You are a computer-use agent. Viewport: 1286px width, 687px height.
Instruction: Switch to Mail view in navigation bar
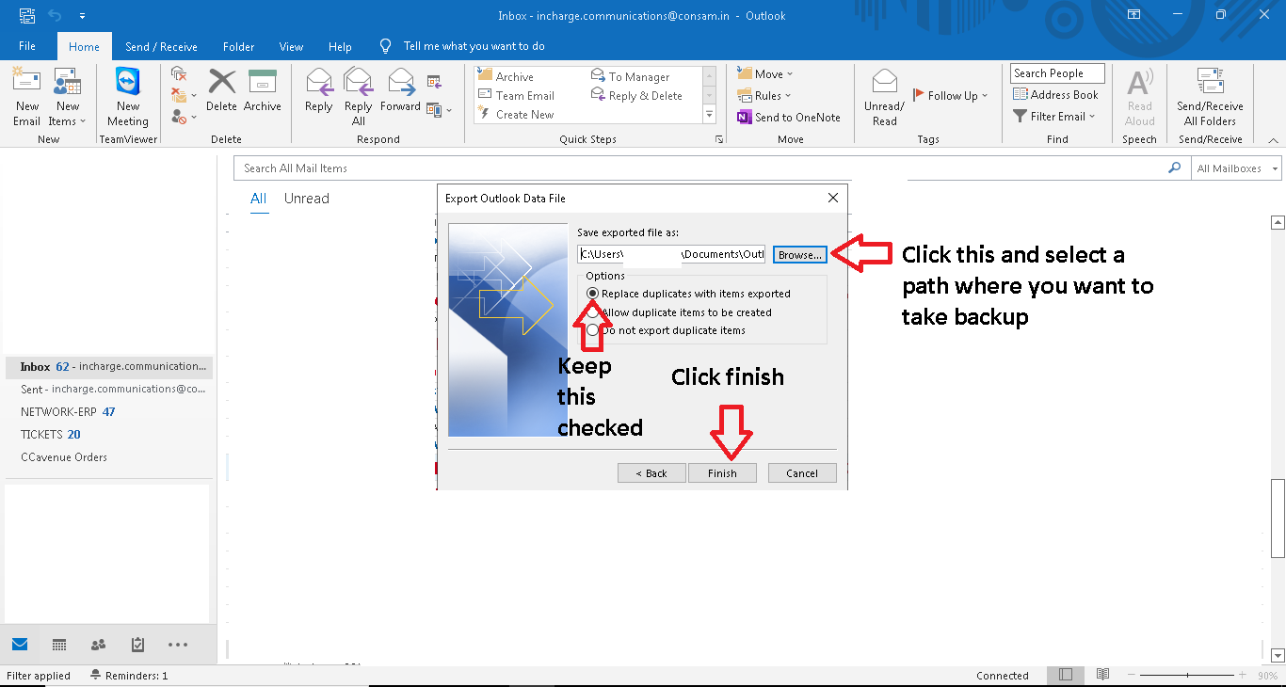[x=20, y=645]
